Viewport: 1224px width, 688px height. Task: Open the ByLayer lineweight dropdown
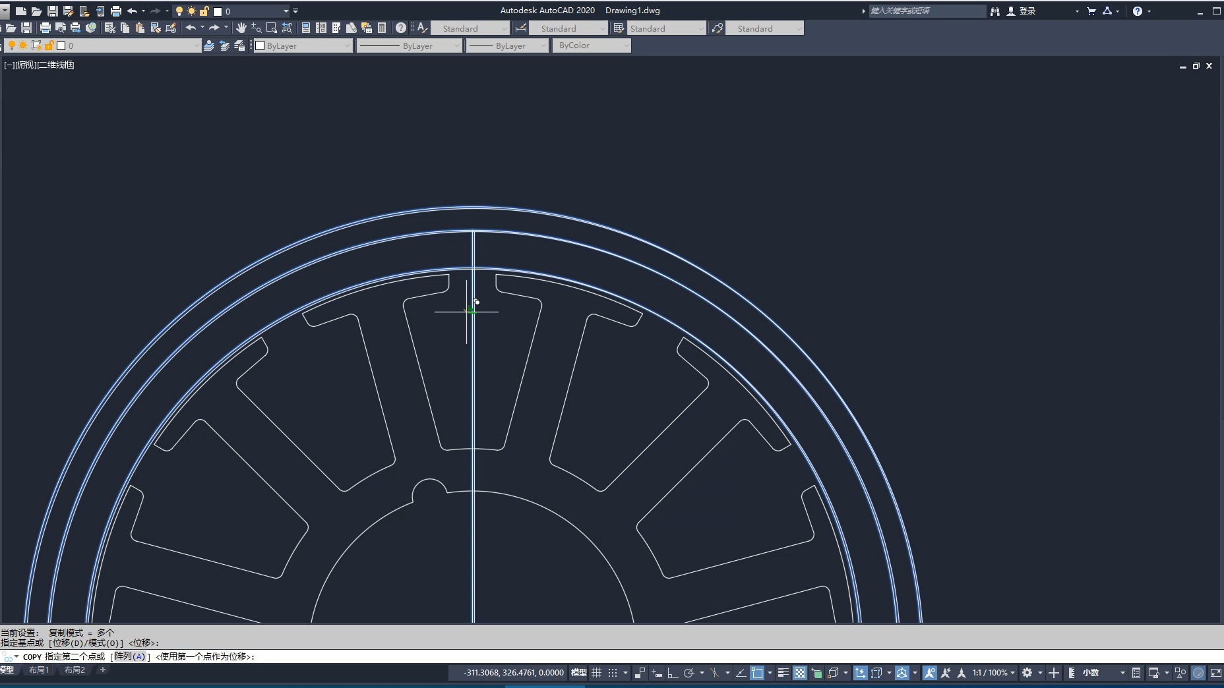tap(506, 45)
